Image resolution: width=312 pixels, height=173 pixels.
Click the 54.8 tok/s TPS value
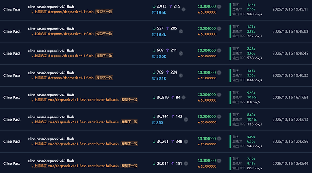tap(255, 146)
